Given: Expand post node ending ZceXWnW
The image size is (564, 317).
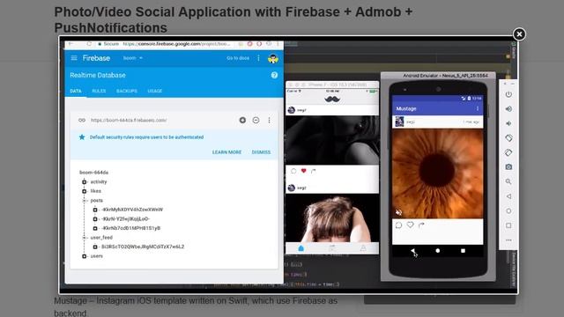Looking at the screenshot, I should [x=95, y=210].
